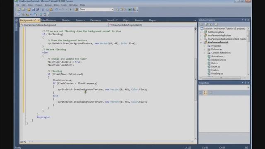
Task: Click the Find in Files icon
Action: (x=76, y=10)
